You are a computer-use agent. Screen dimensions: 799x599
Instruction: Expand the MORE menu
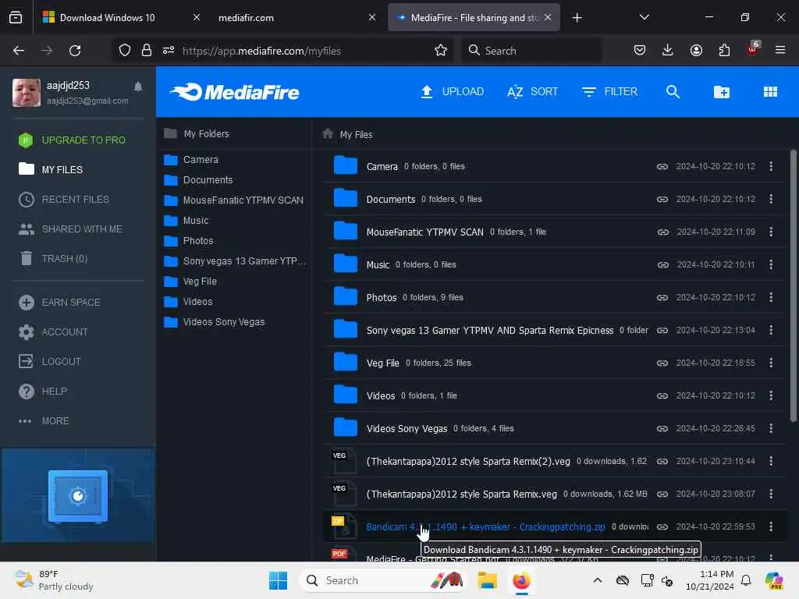point(44,420)
